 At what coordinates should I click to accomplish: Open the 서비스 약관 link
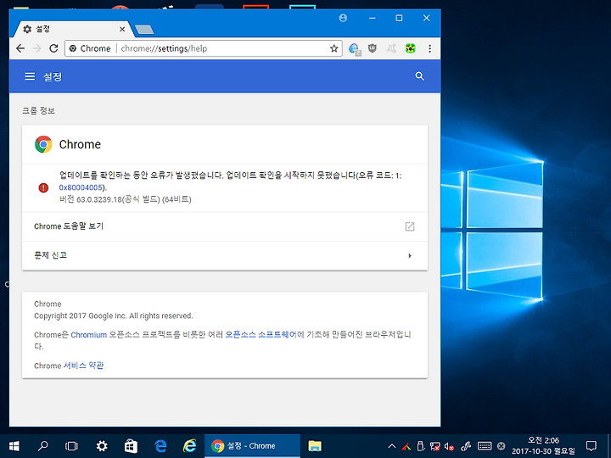click(x=83, y=366)
